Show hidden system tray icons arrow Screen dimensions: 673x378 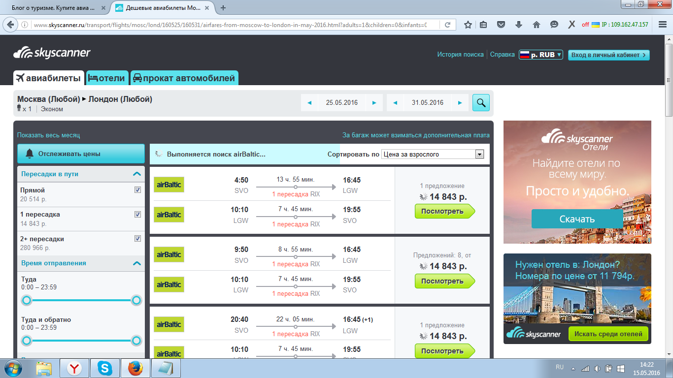pyautogui.click(x=573, y=368)
